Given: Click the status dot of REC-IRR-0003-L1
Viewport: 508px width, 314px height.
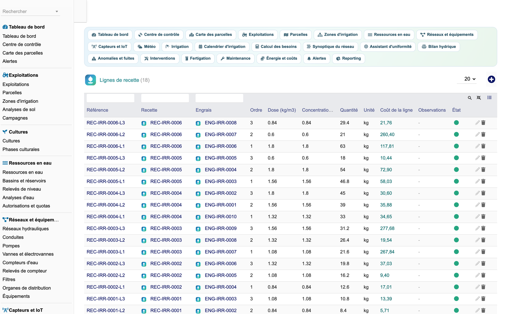Looking at the screenshot, I should point(456,252).
